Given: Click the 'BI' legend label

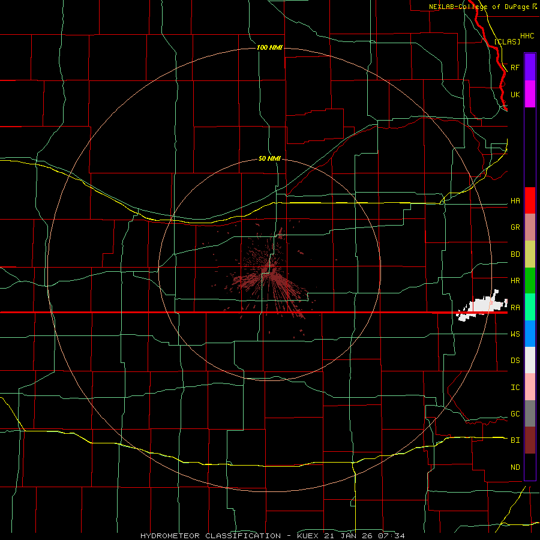Looking at the screenshot, I should [515, 440].
